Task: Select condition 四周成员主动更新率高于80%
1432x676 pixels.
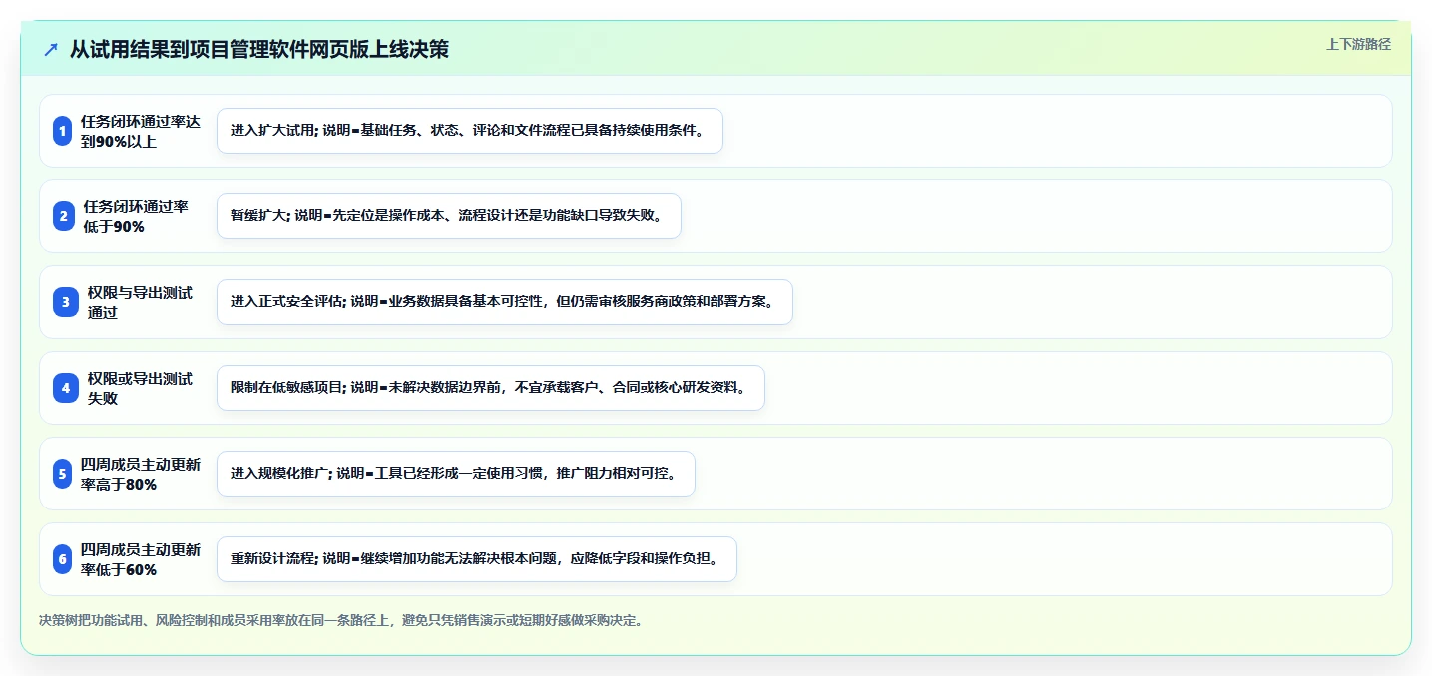Action: click(141, 474)
